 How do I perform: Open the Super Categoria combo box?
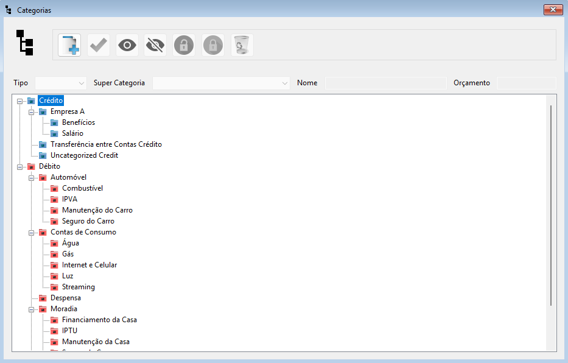pos(221,83)
